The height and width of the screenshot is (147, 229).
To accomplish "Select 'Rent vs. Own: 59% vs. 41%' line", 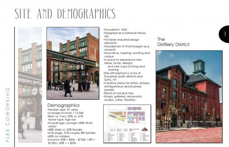I will [x=65, y=116].
